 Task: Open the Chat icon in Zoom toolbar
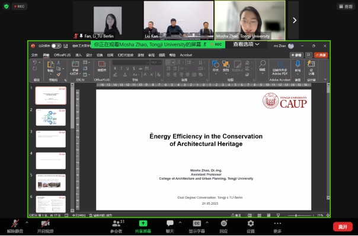(x=170, y=224)
